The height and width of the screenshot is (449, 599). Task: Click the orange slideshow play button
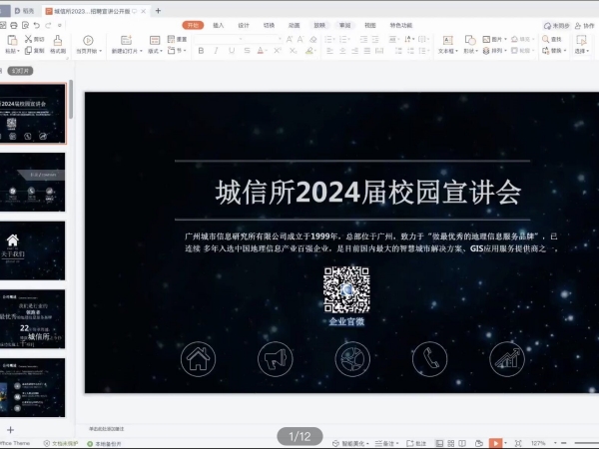495,443
